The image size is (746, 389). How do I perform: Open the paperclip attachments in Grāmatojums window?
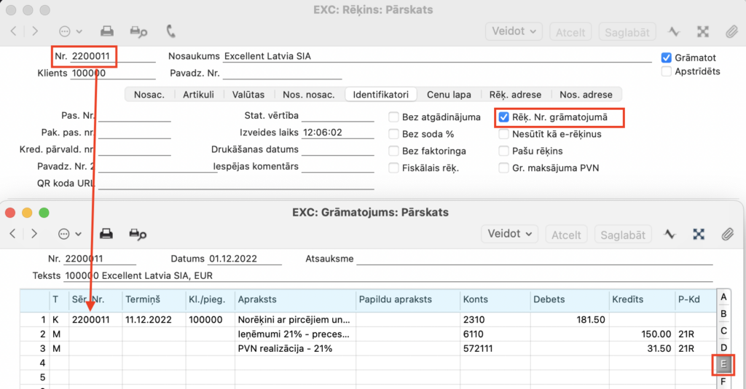[x=726, y=234]
